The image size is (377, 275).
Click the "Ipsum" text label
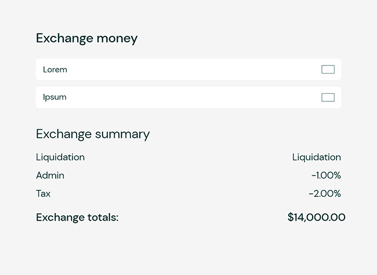point(55,97)
